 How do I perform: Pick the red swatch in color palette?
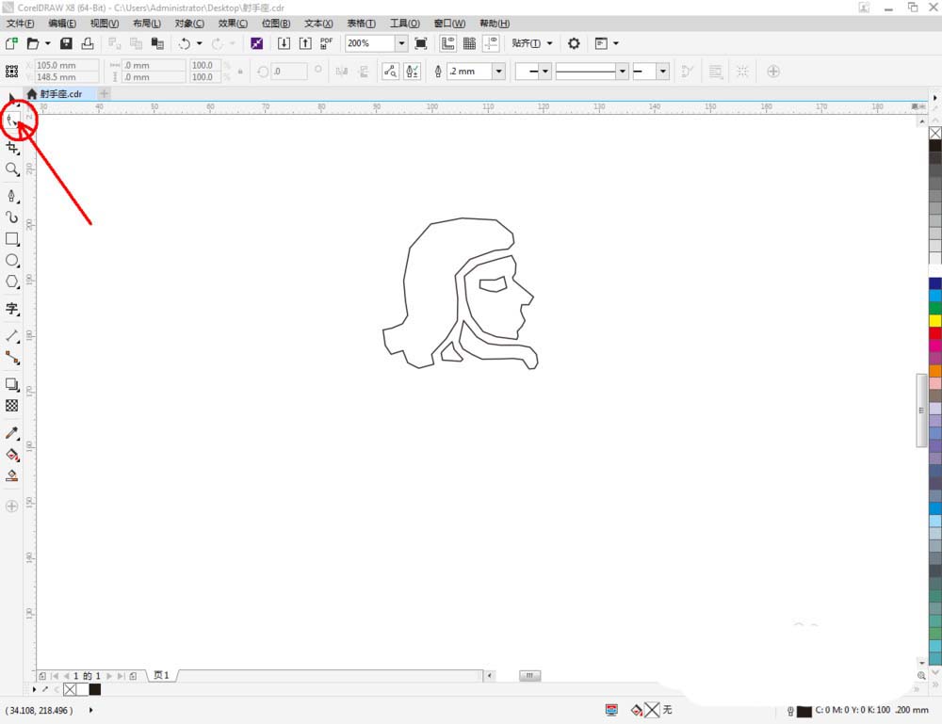pos(934,333)
